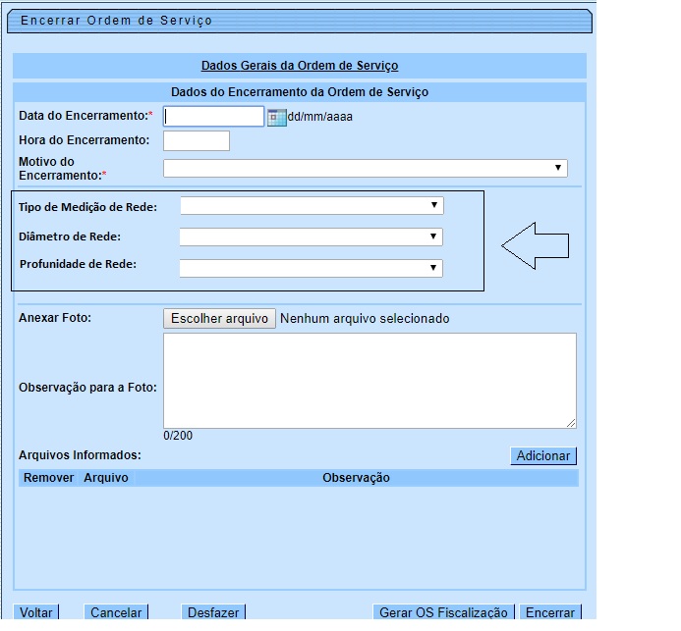Open the Motivo do Encerramento dropdown
This screenshot has height=631, width=681.
click(366, 169)
